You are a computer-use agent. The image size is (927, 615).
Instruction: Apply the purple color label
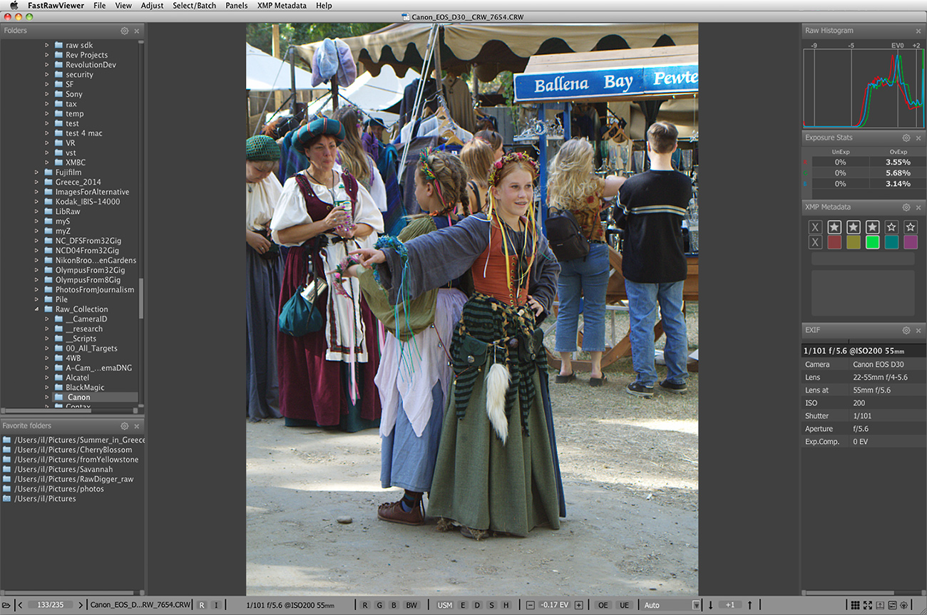tap(910, 242)
